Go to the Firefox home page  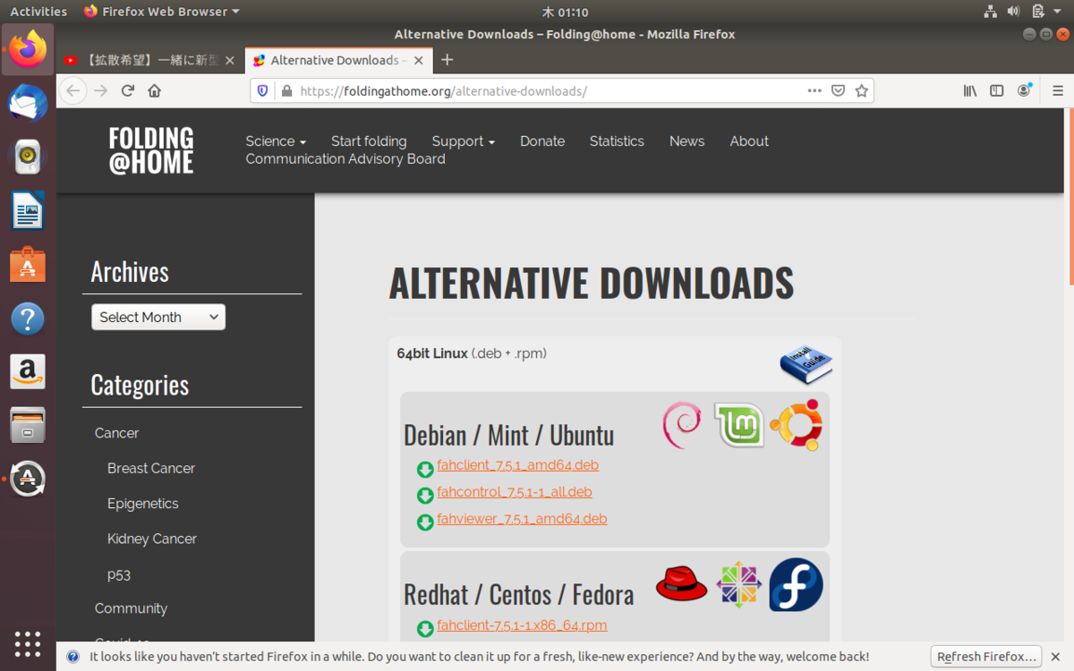(154, 90)
